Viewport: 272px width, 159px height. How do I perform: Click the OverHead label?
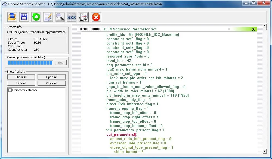coord(15,46)
